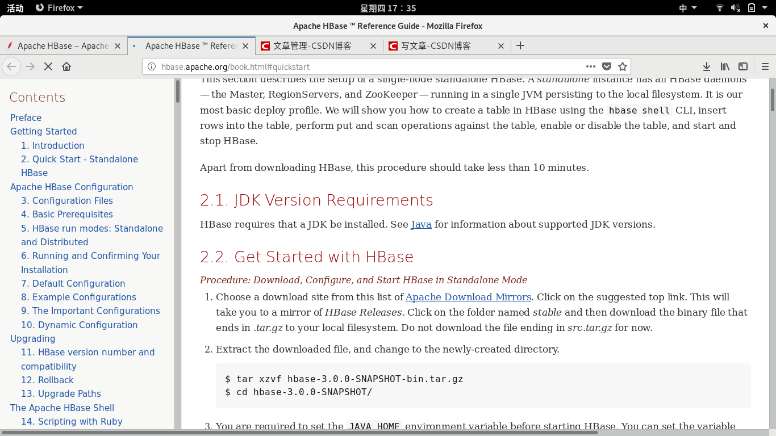Open 9. The Important Configurations link
776x436 pixels.
(91, 311)
